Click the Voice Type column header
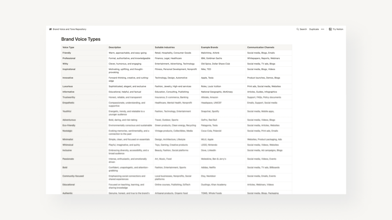 coord(84,48)
